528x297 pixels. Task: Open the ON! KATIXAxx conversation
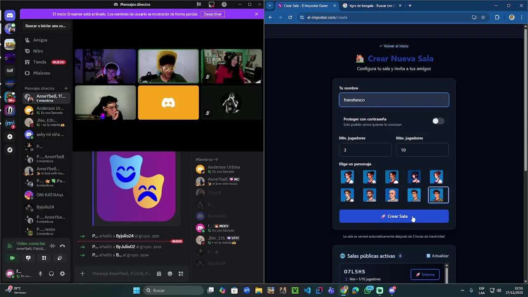[46, 195]
